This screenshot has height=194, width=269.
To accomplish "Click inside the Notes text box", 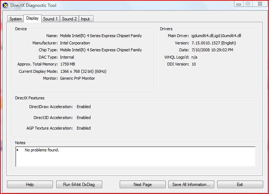I will [x=135, y=157].
